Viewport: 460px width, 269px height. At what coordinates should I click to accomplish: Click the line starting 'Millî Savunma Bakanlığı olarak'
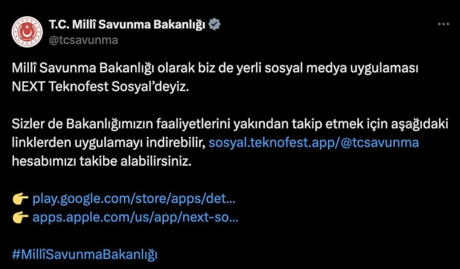point(214,68)
